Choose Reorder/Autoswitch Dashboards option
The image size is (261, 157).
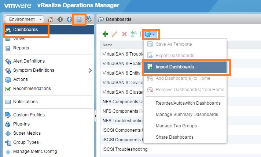tap(188, 103)
